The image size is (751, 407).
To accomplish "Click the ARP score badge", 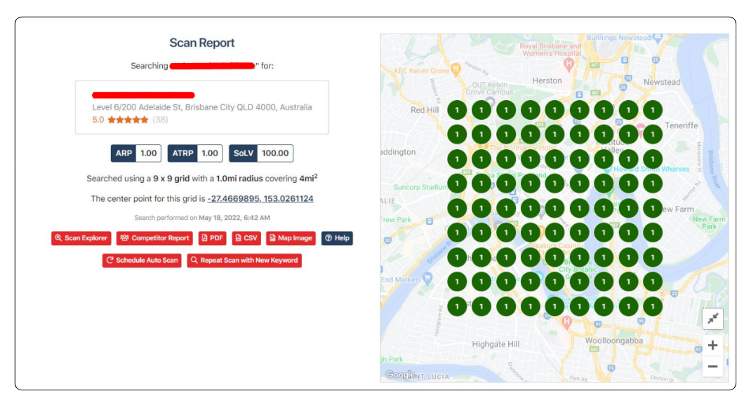I will point(136,153).
